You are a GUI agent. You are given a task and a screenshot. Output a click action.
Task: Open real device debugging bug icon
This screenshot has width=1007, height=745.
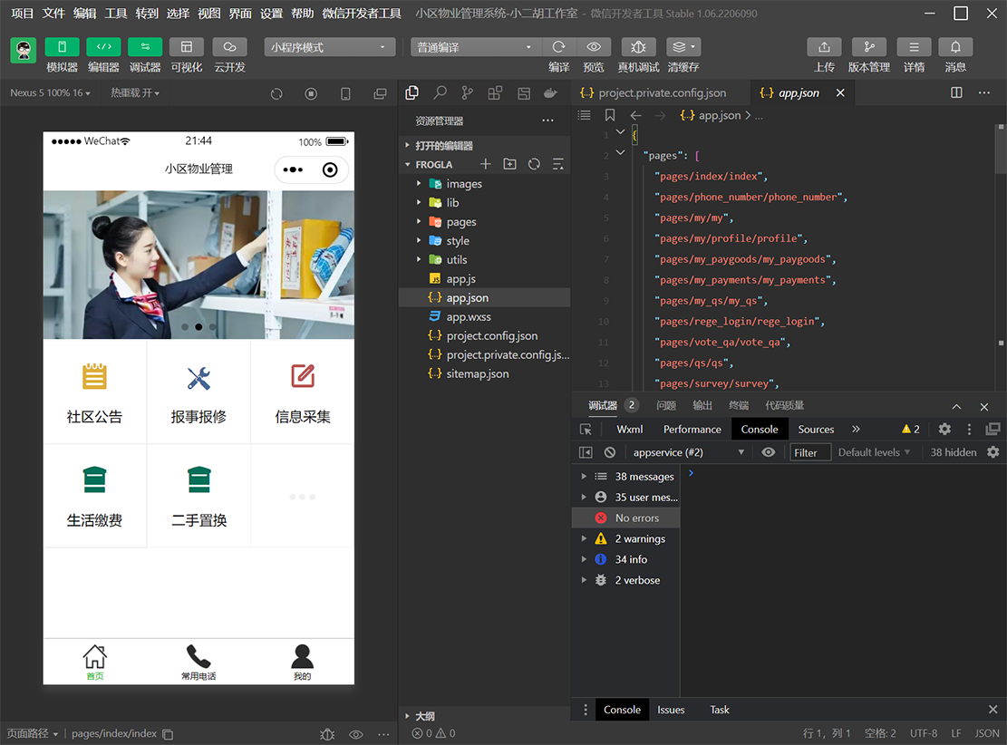click(x=638, y=47)
